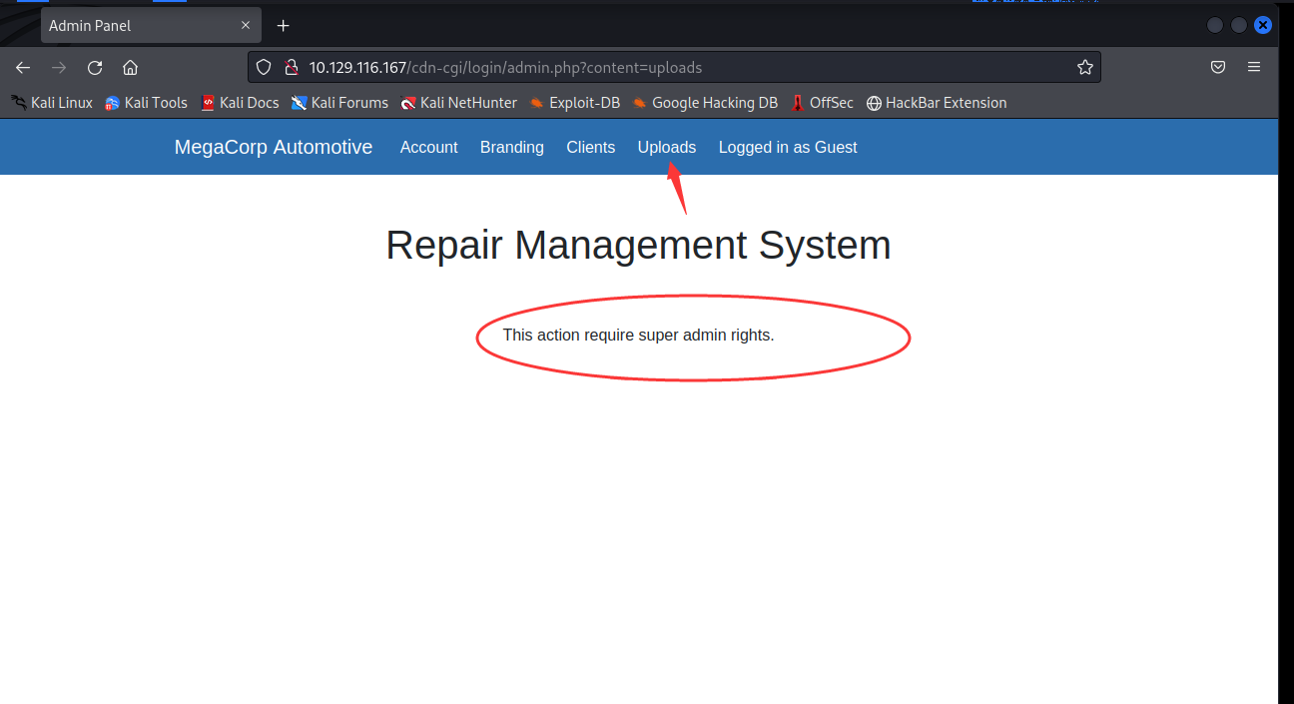Go back to previous page
Screen dimensions: 1294x704
click(x=23, y=68)
